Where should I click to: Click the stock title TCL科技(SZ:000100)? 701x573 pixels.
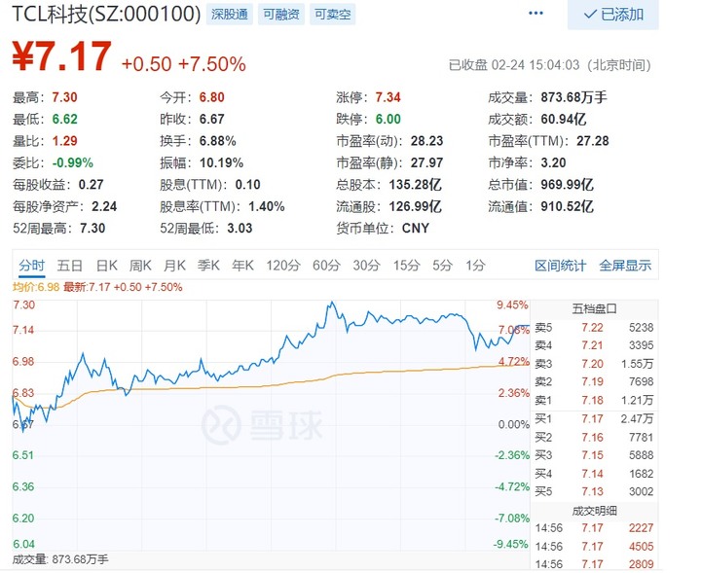pos(106,14)
